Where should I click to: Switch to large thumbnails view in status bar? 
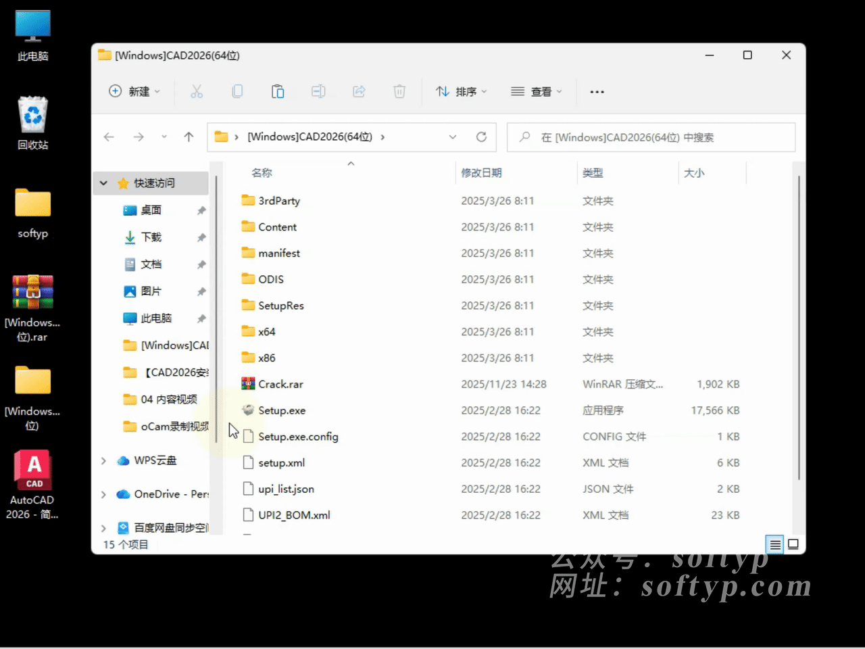coord(793,544)
